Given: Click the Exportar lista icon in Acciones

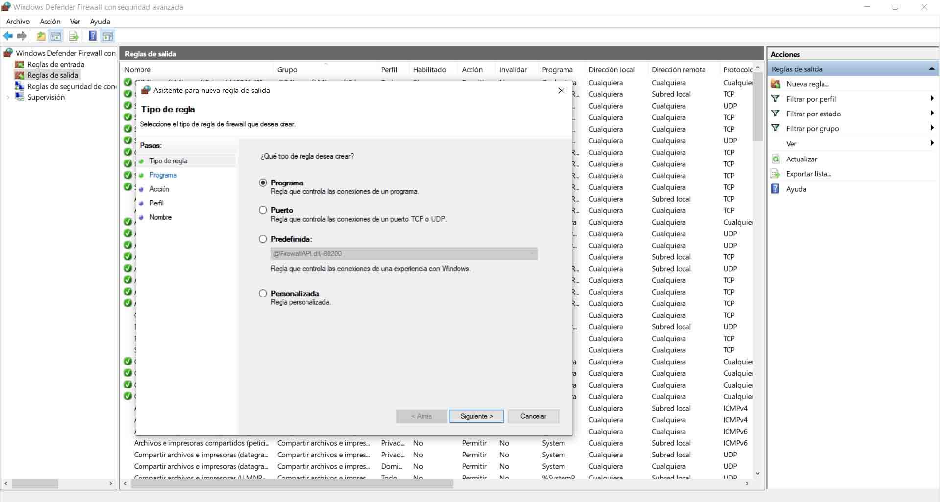Looking at the screenshot, I should tap(775, 174).
